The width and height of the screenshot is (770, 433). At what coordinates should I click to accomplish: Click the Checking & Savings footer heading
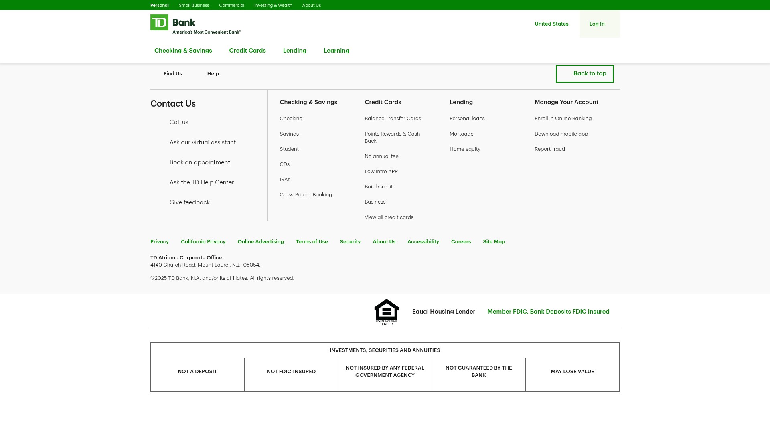point(308,102)
